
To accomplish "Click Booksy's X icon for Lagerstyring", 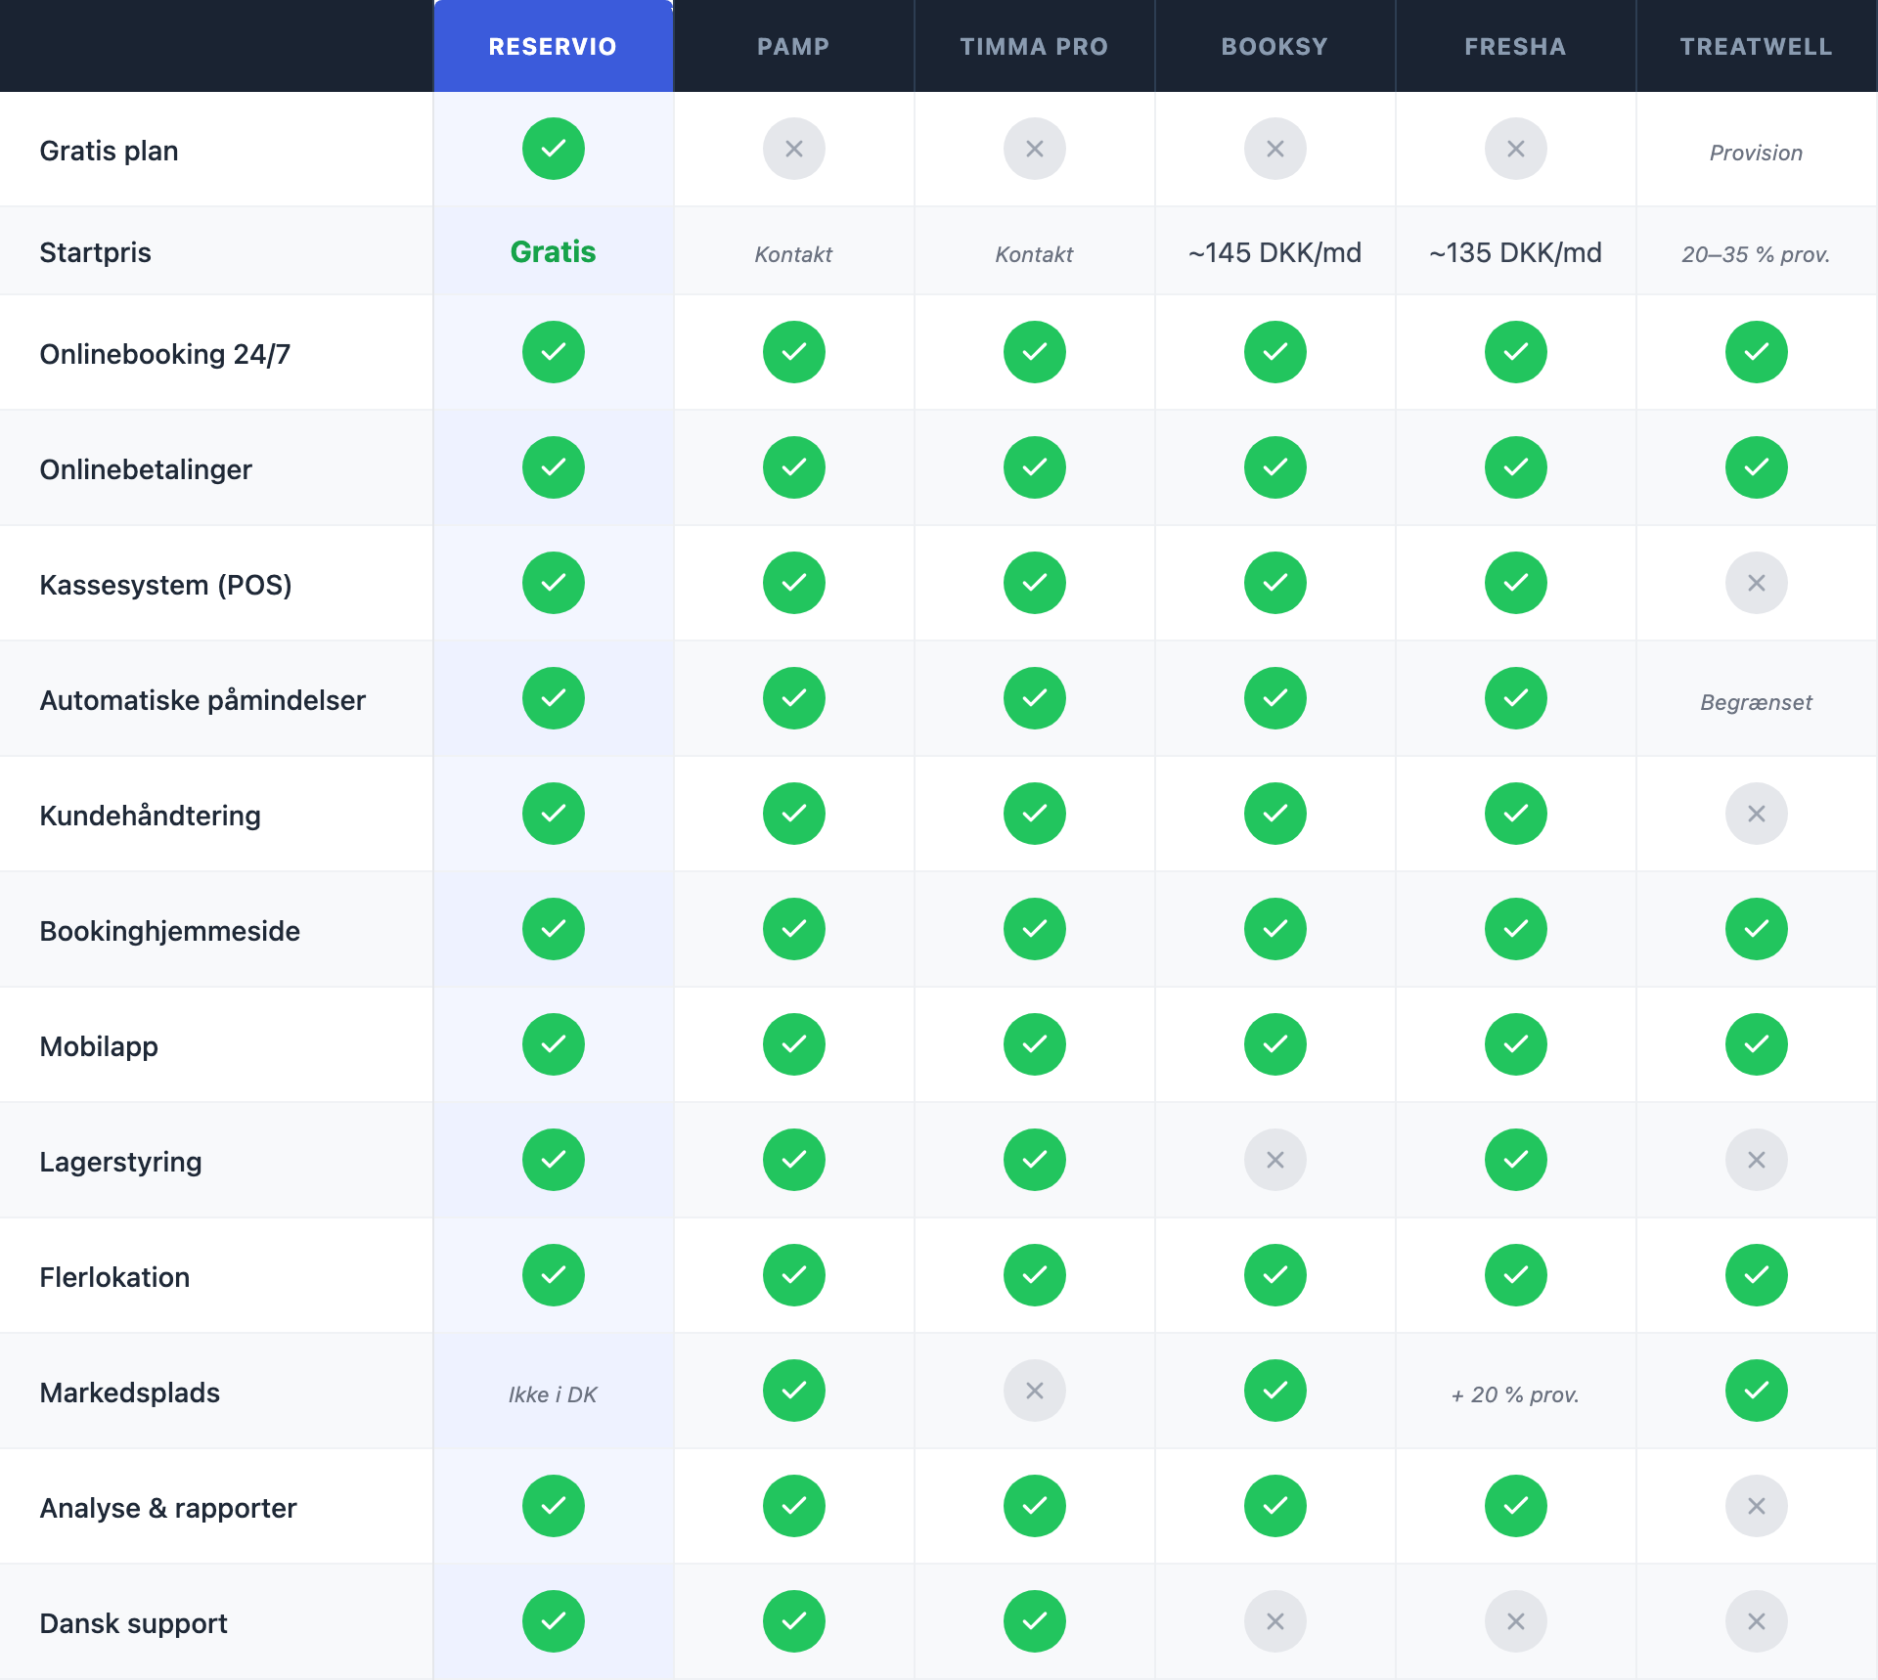I will (1275, 1160).
